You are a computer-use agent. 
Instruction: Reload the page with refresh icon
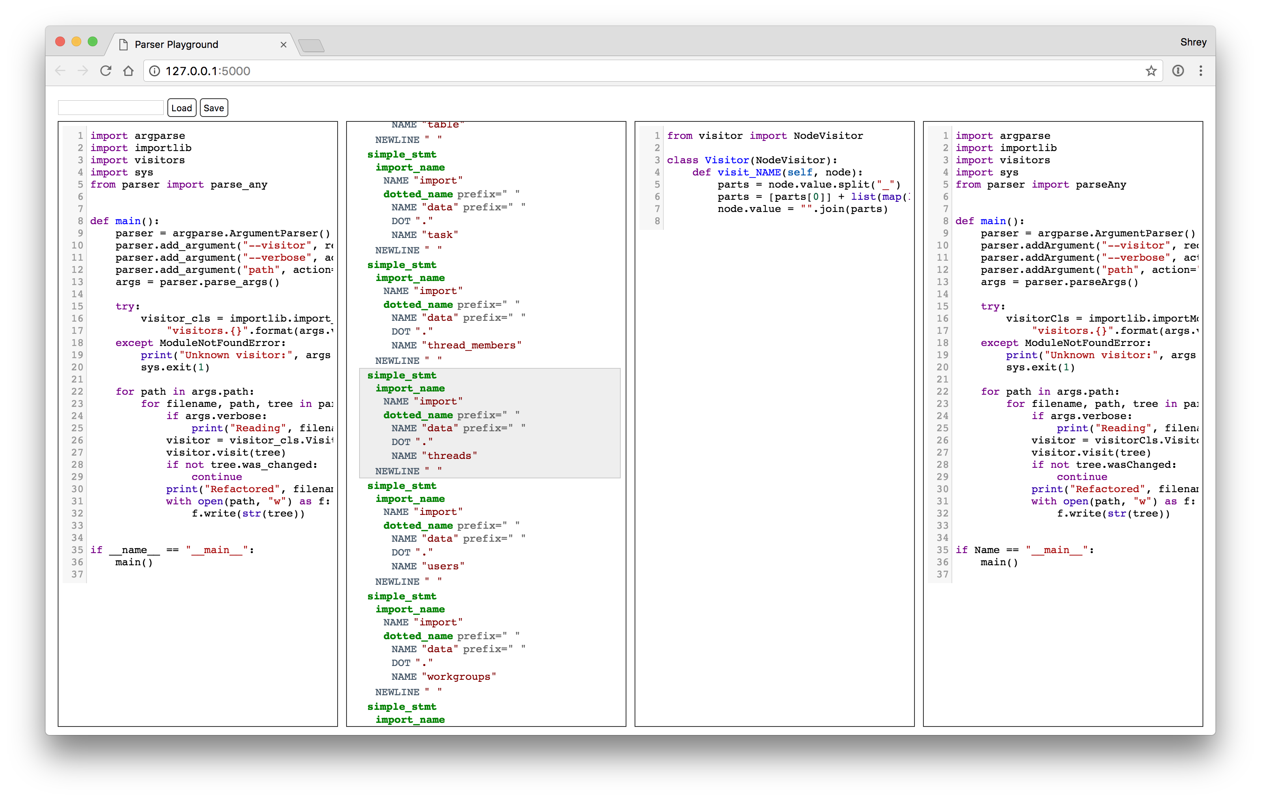tap(106, 71)
